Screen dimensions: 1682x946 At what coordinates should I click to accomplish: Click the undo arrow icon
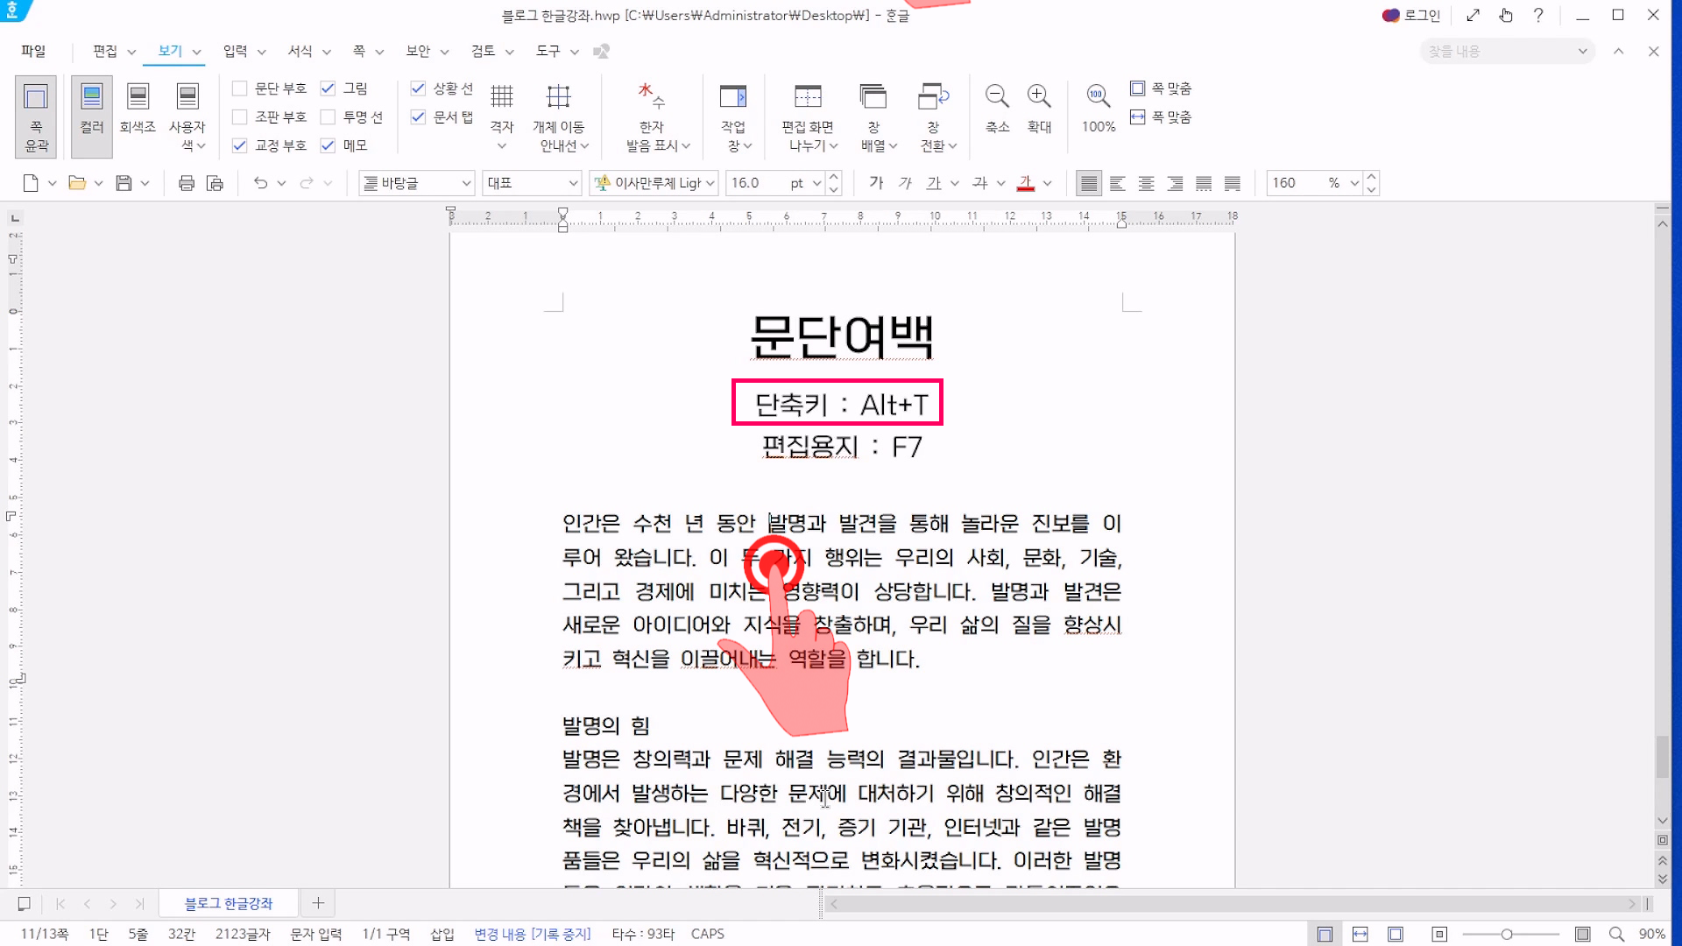pyautogui.click(x=260, y=183)
